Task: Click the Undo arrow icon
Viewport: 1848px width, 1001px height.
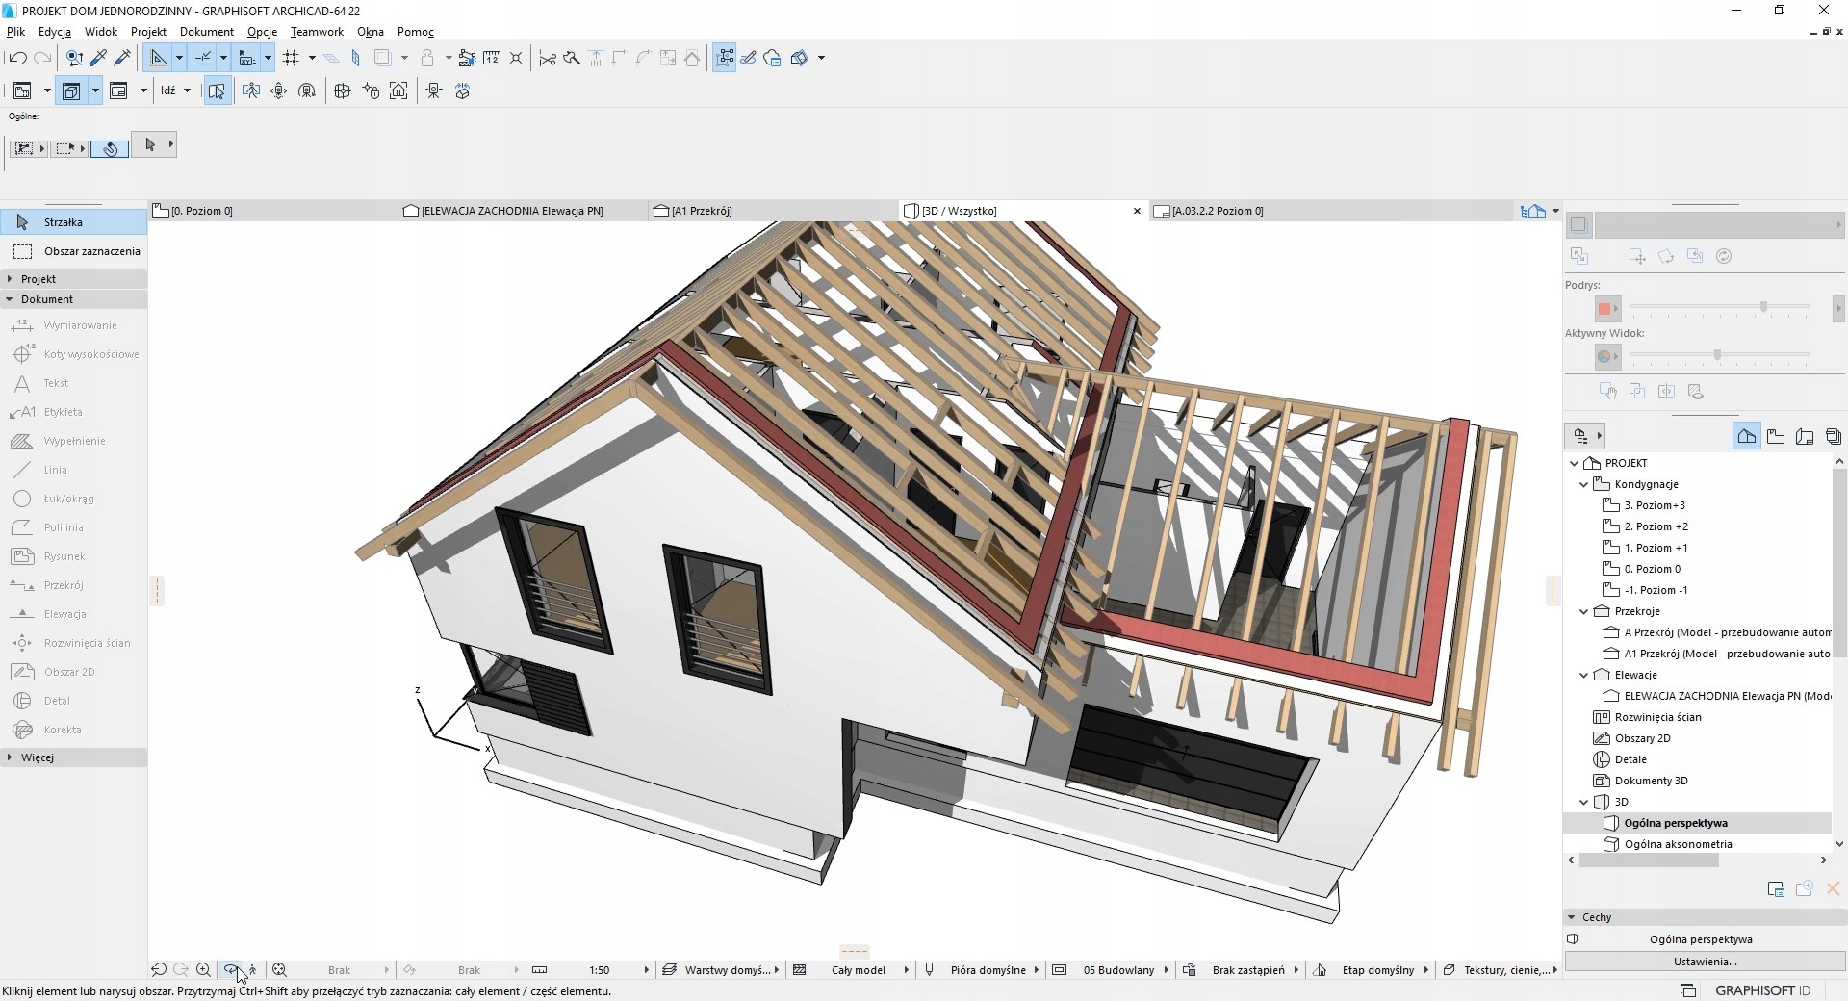Action: point(17,58)
